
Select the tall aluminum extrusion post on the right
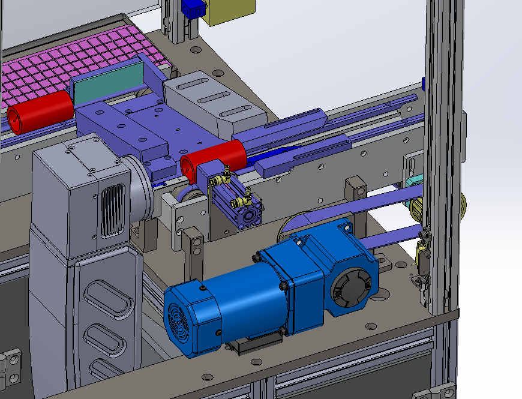tap(445, 157)
